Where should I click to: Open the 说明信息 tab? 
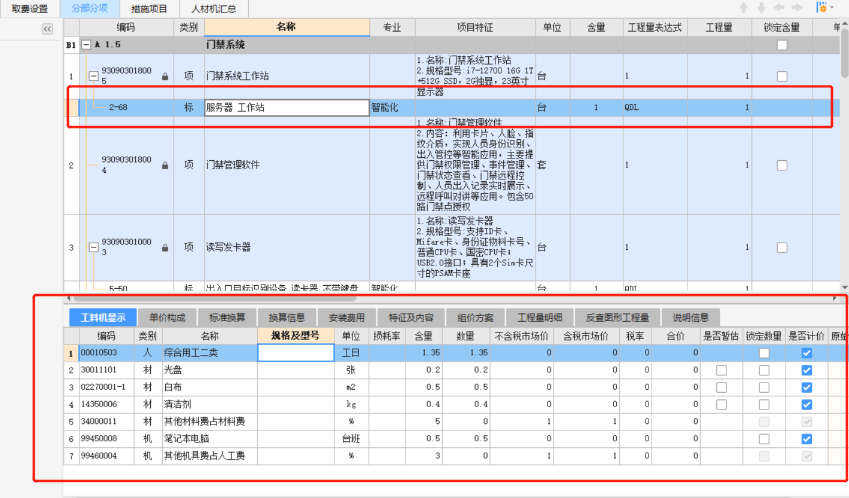(690, 317)
